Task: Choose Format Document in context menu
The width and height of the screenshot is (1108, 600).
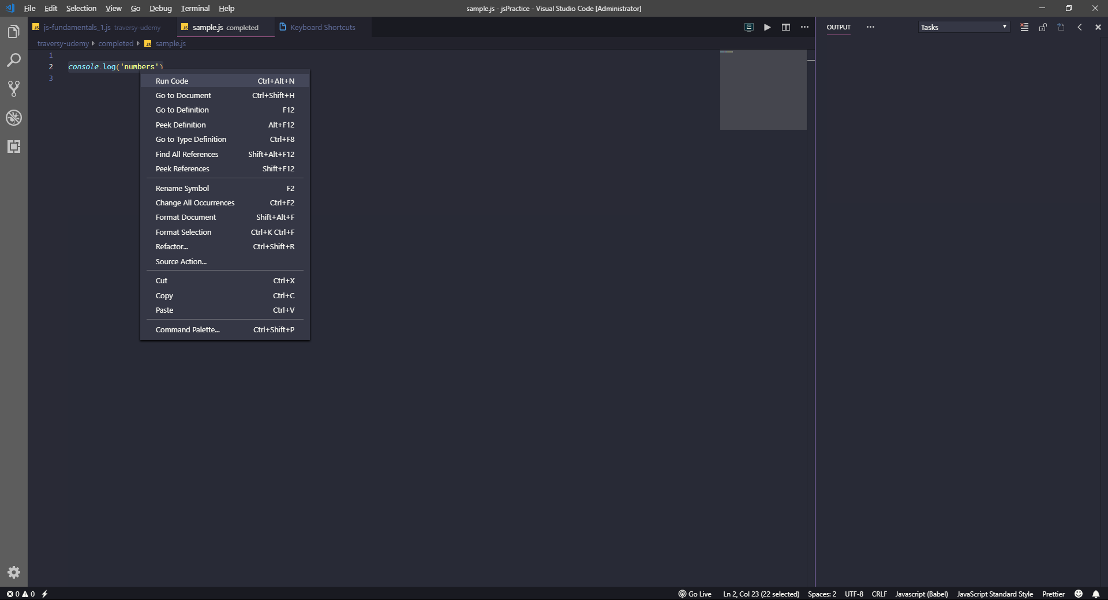Action: tap(225, 217)
